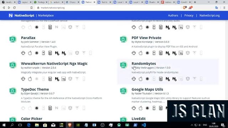Open the Color Picker plugin
Screen dimensions: 228x128
click(x=32, y=119)
